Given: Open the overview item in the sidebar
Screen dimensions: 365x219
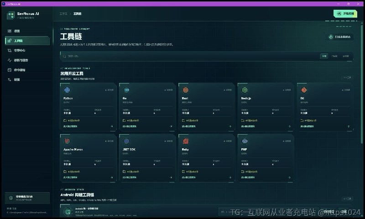Looking at the screenshot, I should pos(27,31).
